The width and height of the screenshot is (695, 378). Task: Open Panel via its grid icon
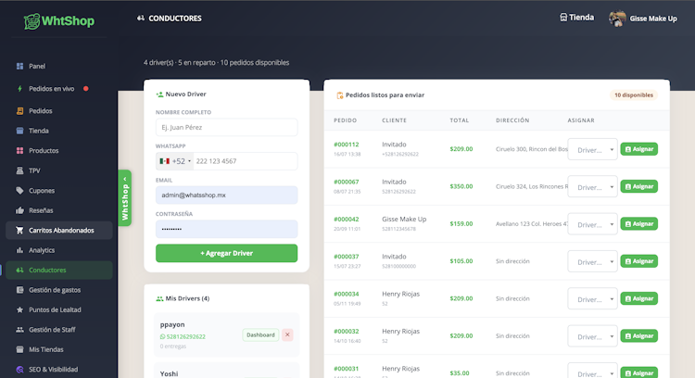19,66
